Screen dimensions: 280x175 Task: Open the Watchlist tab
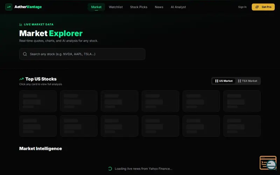(116, 7)
